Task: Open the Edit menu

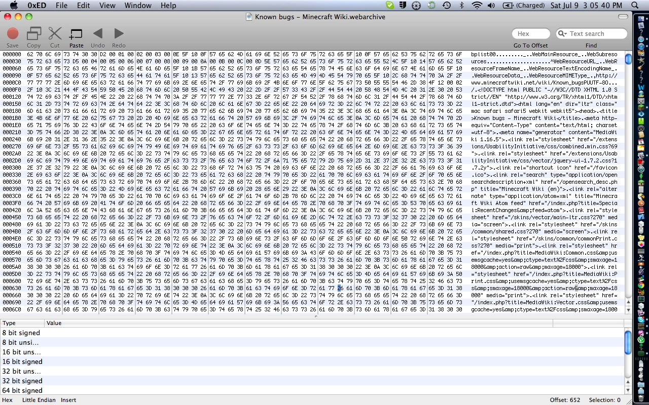Action: (x=83, y=6)
